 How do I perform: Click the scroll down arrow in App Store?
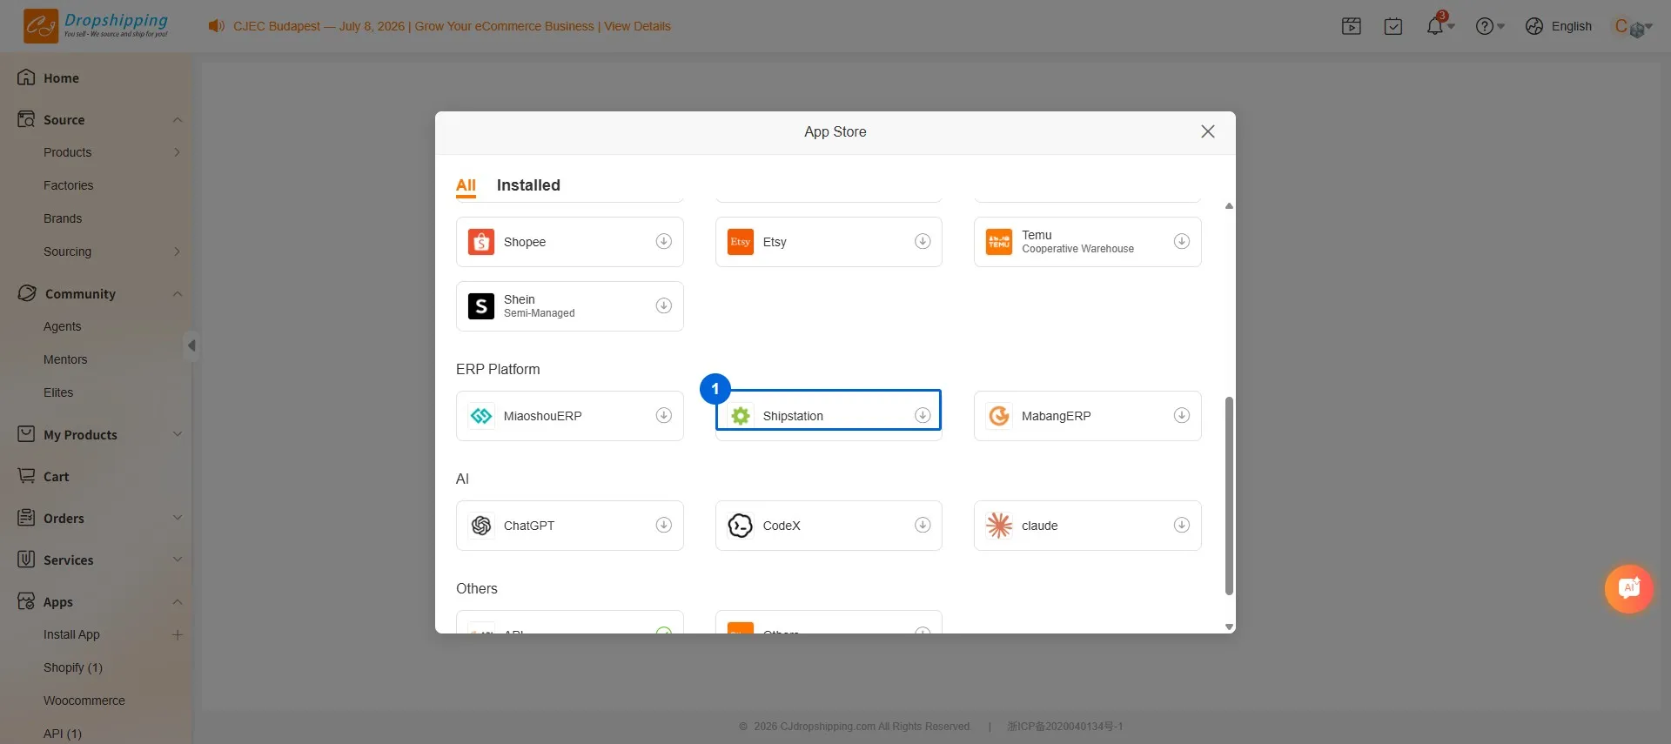click(1229, 627)
